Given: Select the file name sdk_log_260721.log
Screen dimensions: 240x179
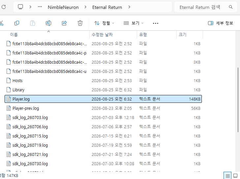Looking at the screenshot, I should click(x=30, y=155).
